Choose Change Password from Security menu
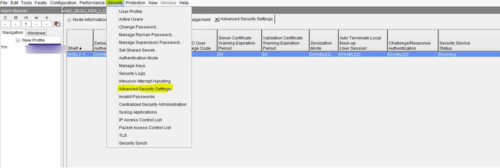This screenshot has width=500, height=168. (139, 27)
